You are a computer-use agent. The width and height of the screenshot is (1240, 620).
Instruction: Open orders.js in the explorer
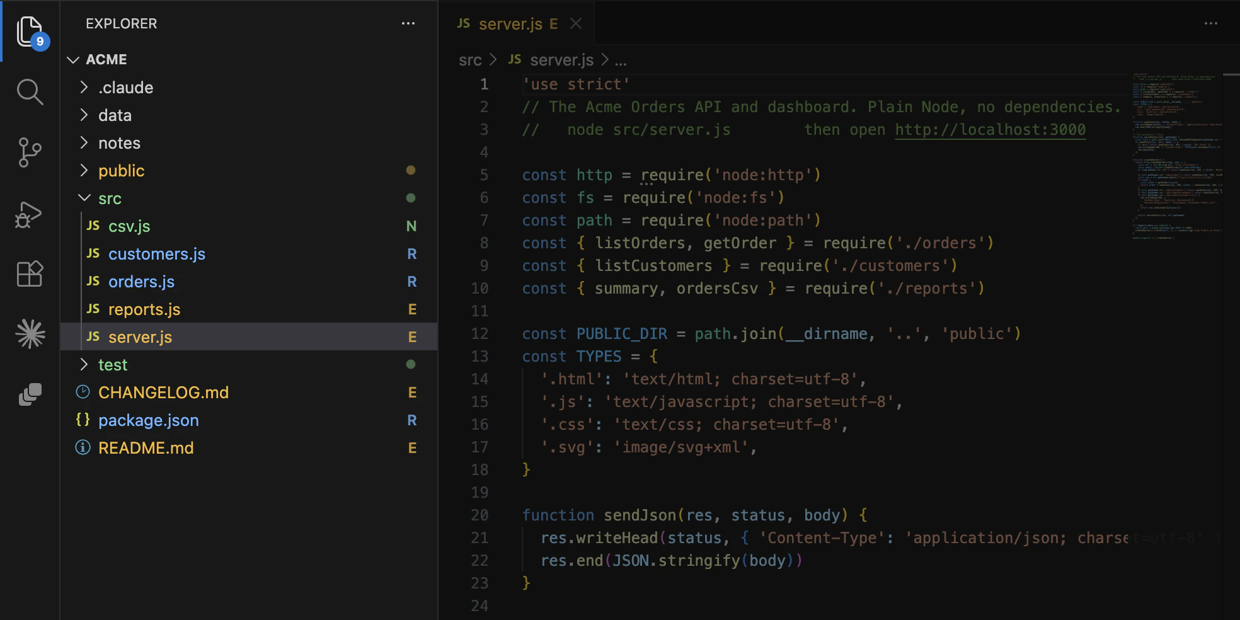click(249, 282)
